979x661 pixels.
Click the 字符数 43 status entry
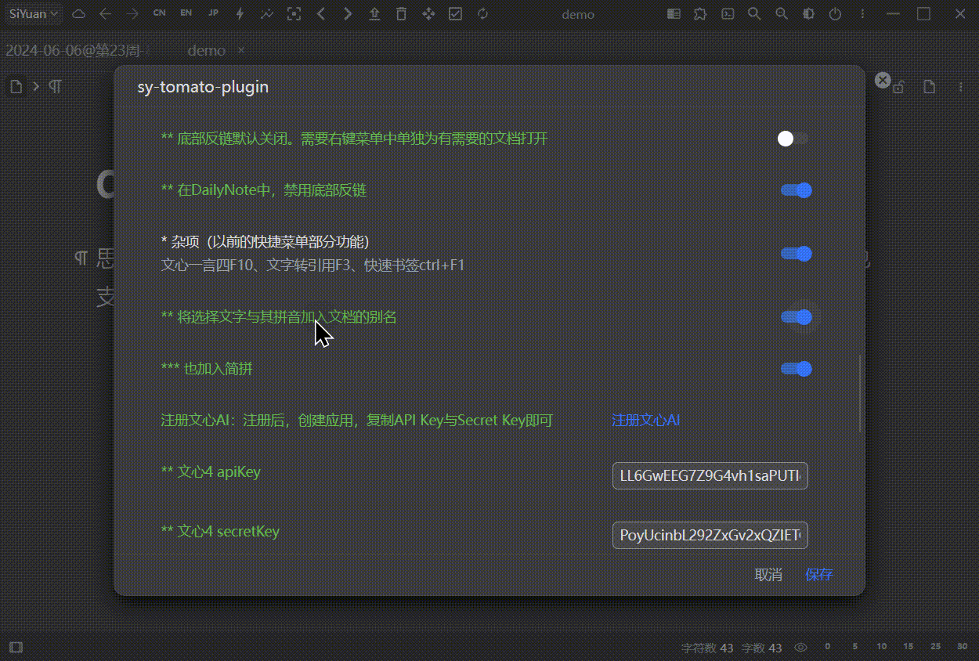[707, 648]
